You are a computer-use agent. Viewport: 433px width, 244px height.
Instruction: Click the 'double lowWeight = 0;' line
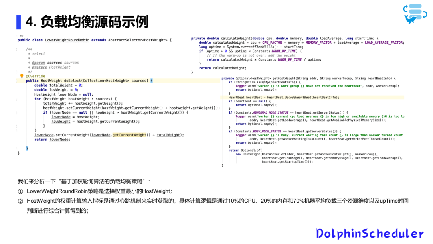57,90
